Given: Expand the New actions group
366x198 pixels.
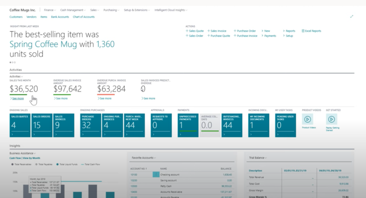Looking at the screenshot, I should pos(266,31).
